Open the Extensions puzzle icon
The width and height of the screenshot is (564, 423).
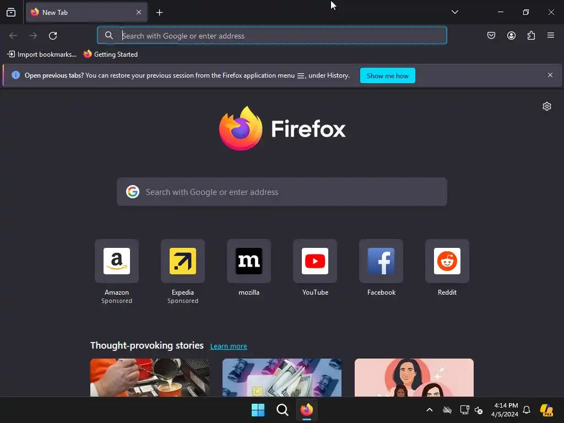click(x=531, y=35)
